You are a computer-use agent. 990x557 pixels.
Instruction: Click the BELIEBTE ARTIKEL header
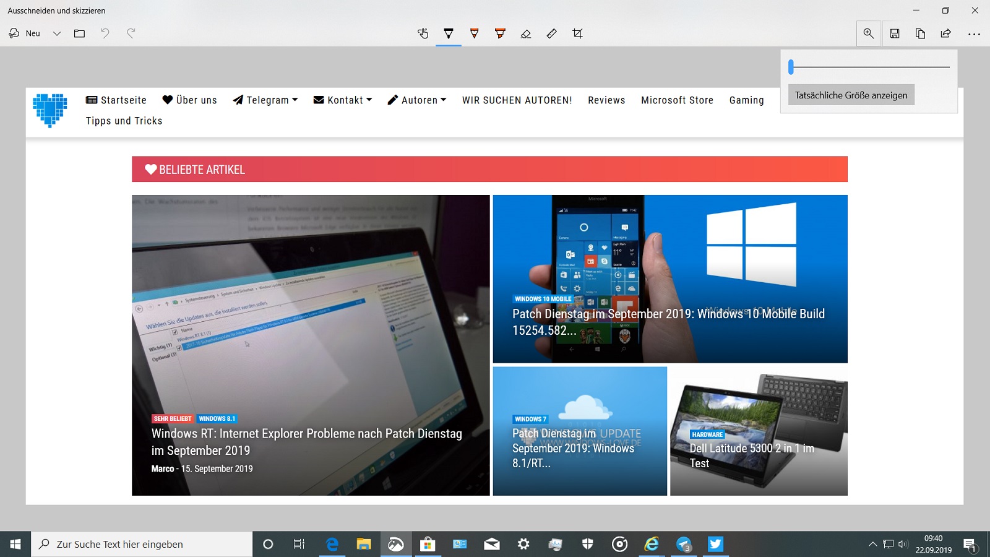489,169
